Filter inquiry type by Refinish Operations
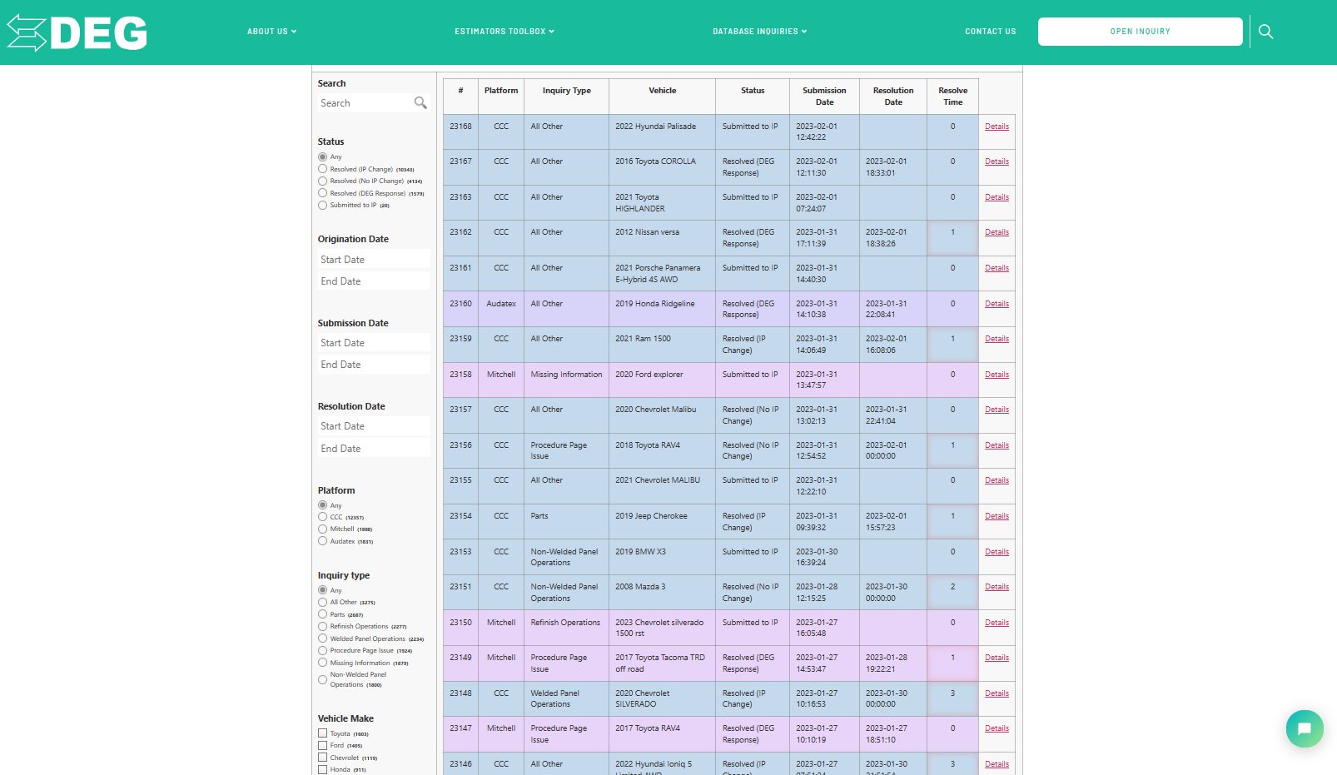Viewport: 1337px width, 775px height. click(322, 626)
